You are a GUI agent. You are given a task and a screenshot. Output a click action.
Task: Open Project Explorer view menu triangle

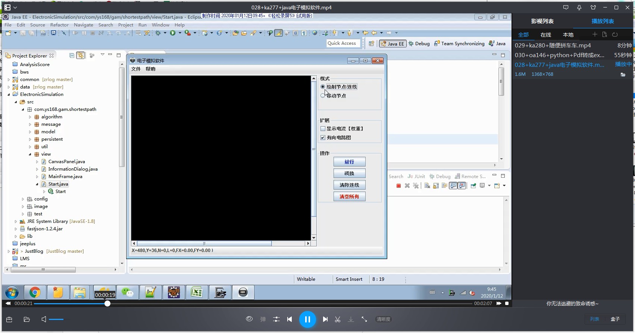coord(103,55)
